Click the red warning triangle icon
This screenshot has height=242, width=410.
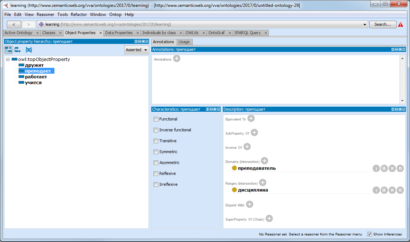pos(401,25)
